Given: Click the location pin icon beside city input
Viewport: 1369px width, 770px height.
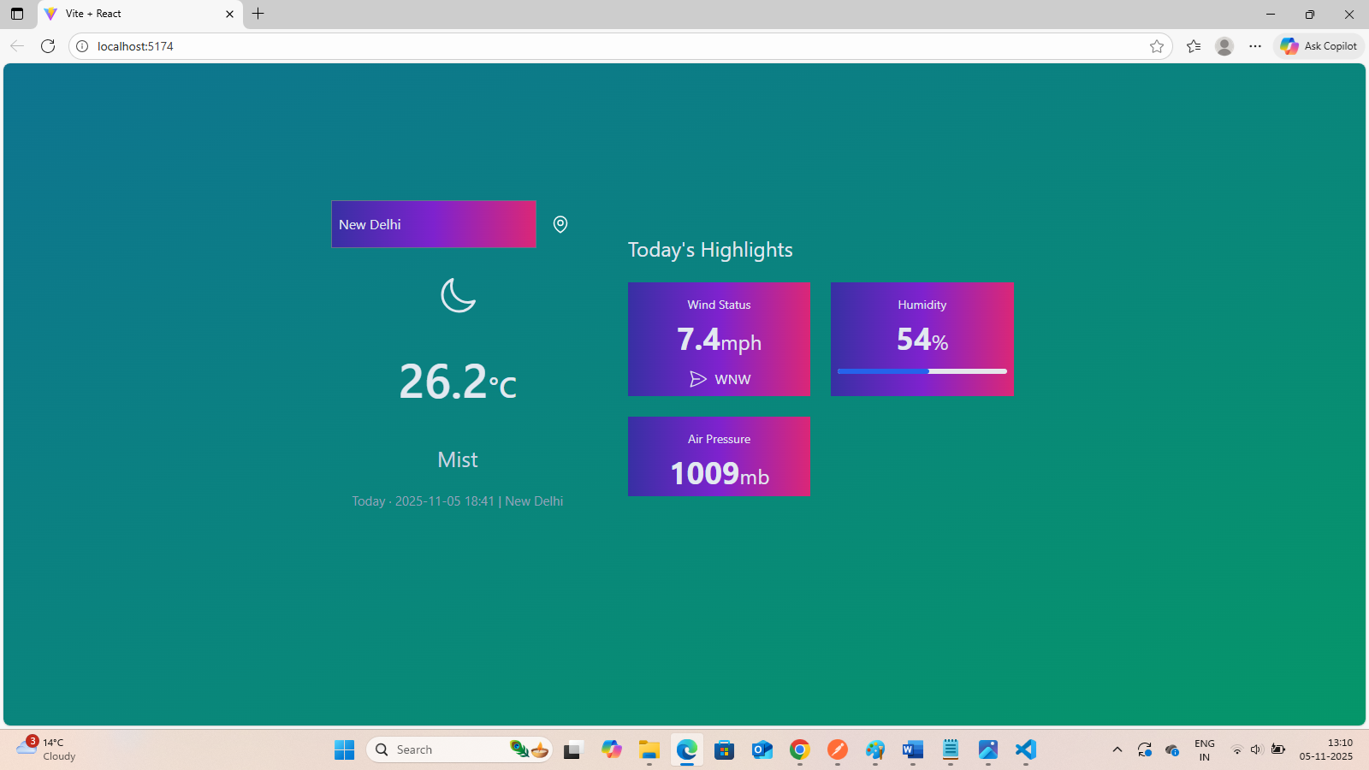Looking at the screenshot, I should point(560,224).
